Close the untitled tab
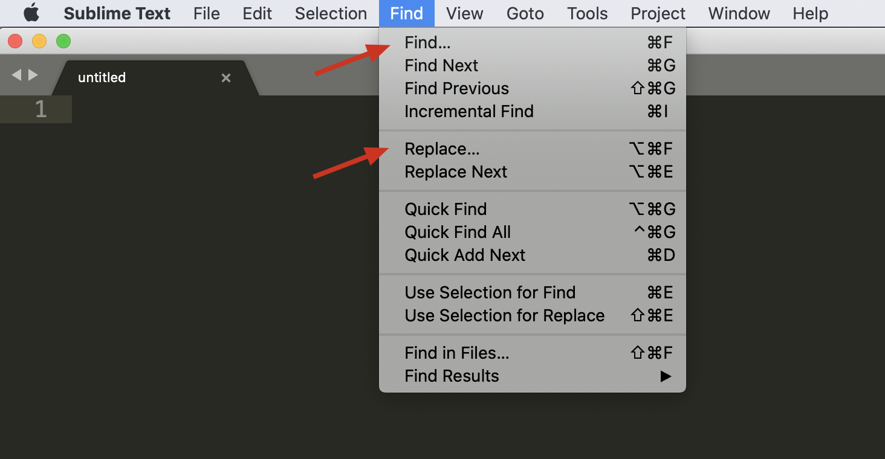The width and height of the screenshot is (885, 459). pyautogui.click(x=226, y=78)
